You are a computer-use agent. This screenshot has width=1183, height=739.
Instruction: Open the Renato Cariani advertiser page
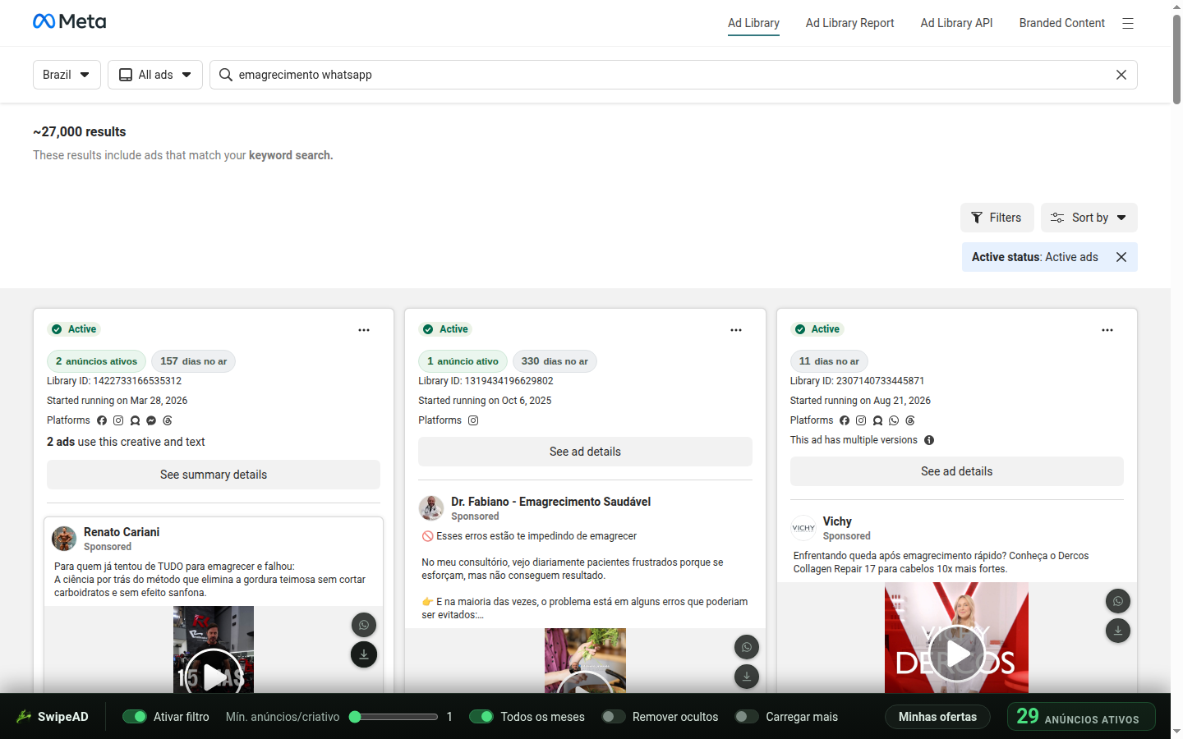(122, 532)
